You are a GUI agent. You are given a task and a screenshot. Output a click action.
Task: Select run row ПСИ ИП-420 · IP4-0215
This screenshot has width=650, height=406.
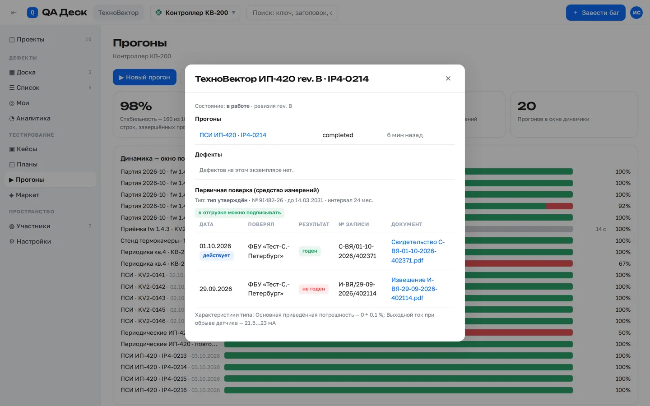point(376,379)
